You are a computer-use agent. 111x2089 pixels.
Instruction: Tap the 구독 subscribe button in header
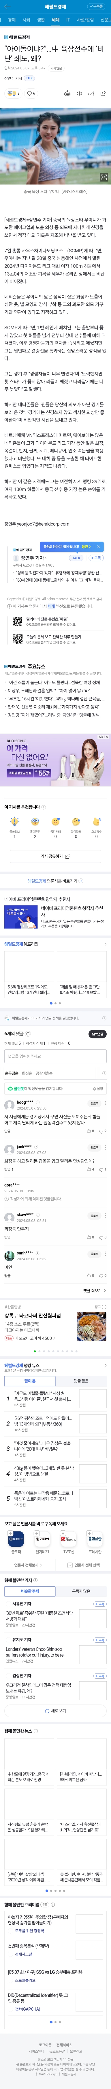(97, 6)
